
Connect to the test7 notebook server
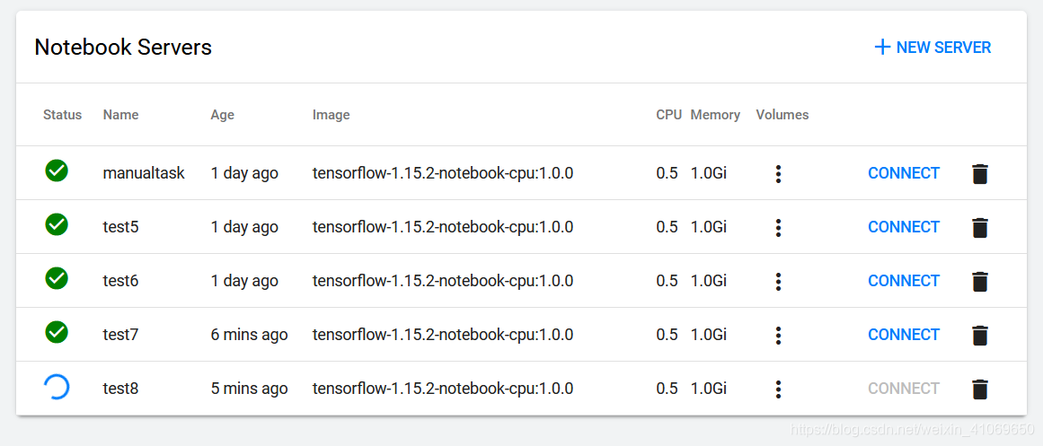pos(904,335)
